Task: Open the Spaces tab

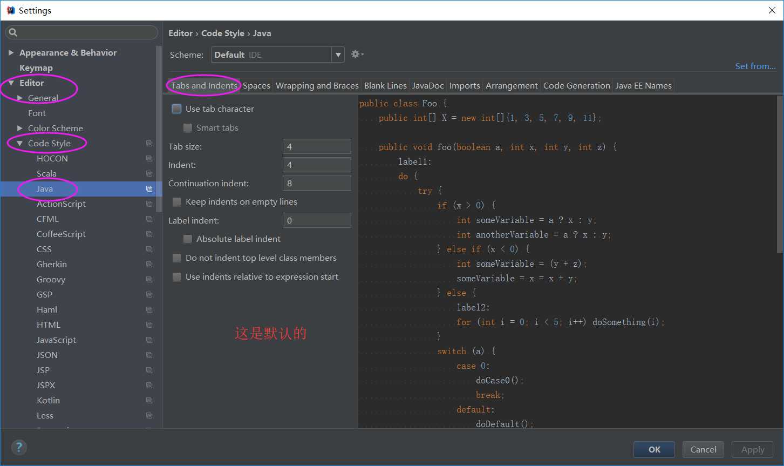Action: 256,85
